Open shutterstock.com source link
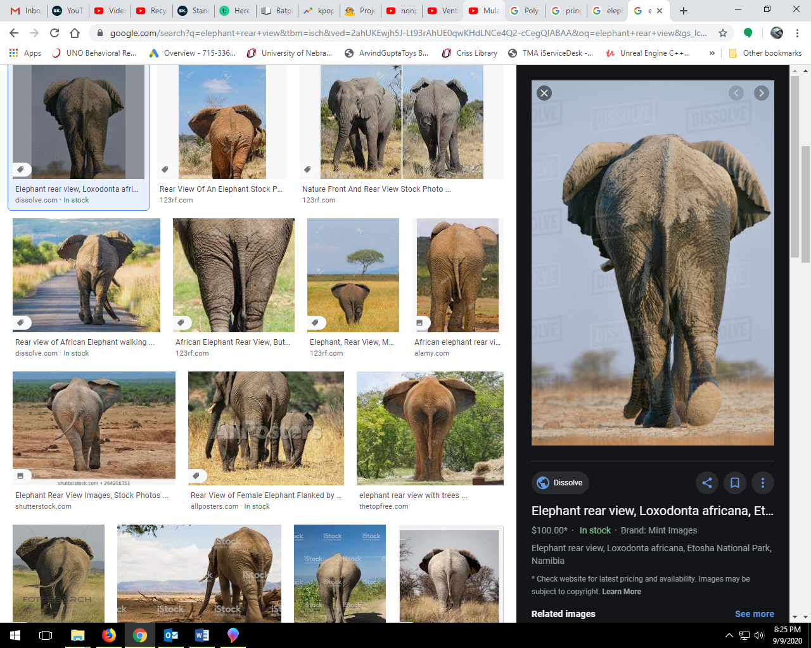Viewport: 811px width, 648px height. 43,506
